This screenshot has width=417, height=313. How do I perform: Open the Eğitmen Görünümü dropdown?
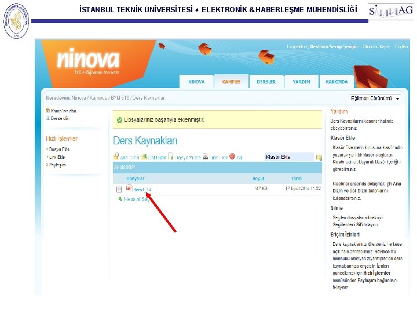(x=375, y=98)
